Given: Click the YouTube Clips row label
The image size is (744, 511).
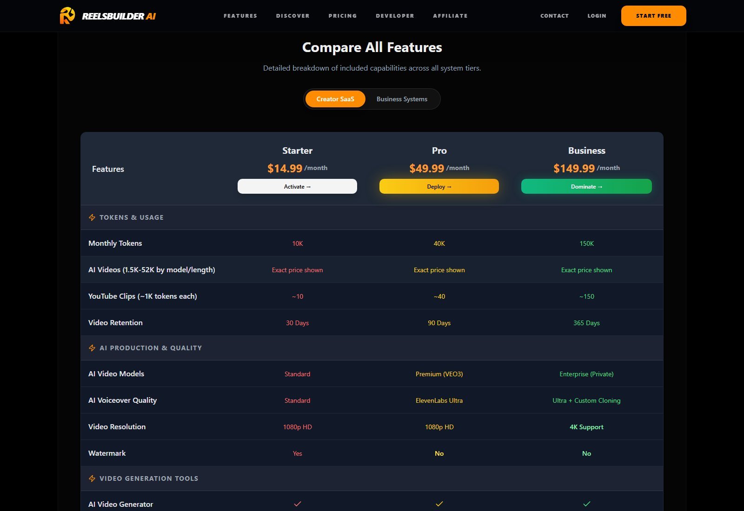Looking at the screenshot, I should tap(143, 296).
